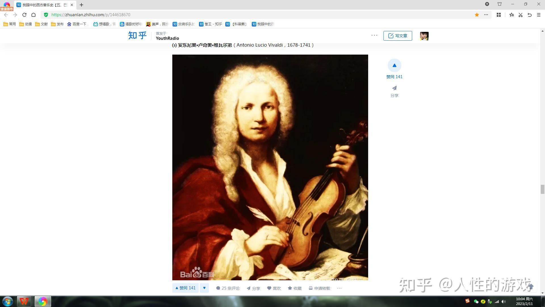
Task: Go forward to the next page
Action: [15, 15]
